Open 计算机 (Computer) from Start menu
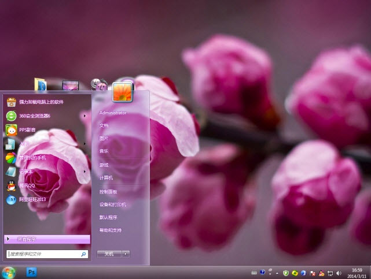The width and height of the screenshot is (371, 279). pos(106,178)
